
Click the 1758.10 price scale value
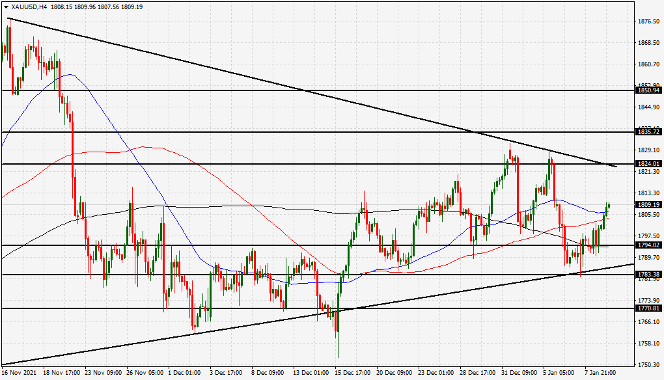pyautogui.click(x=648, y=343)
